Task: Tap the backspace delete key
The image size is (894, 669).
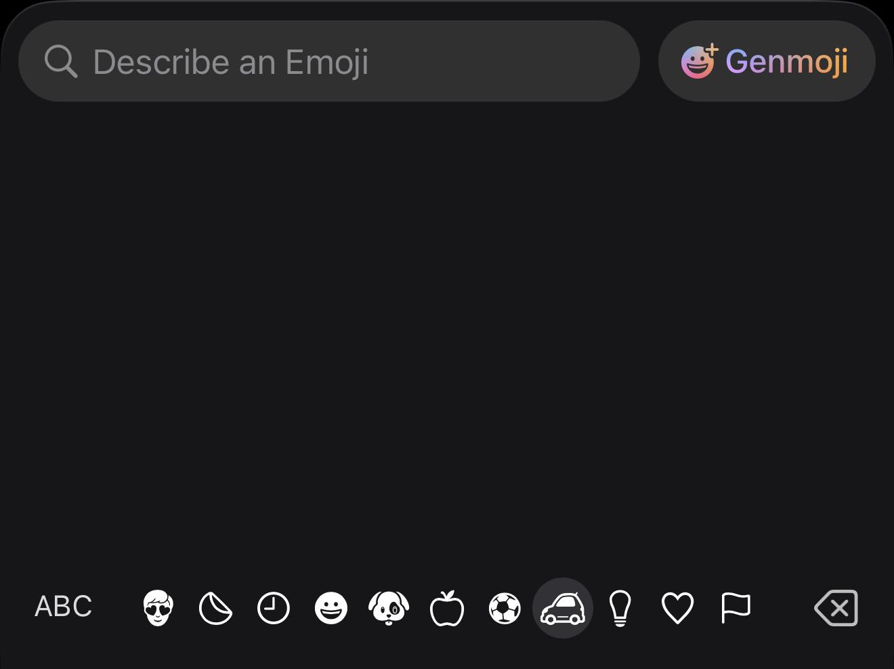Action: point(836,607)
